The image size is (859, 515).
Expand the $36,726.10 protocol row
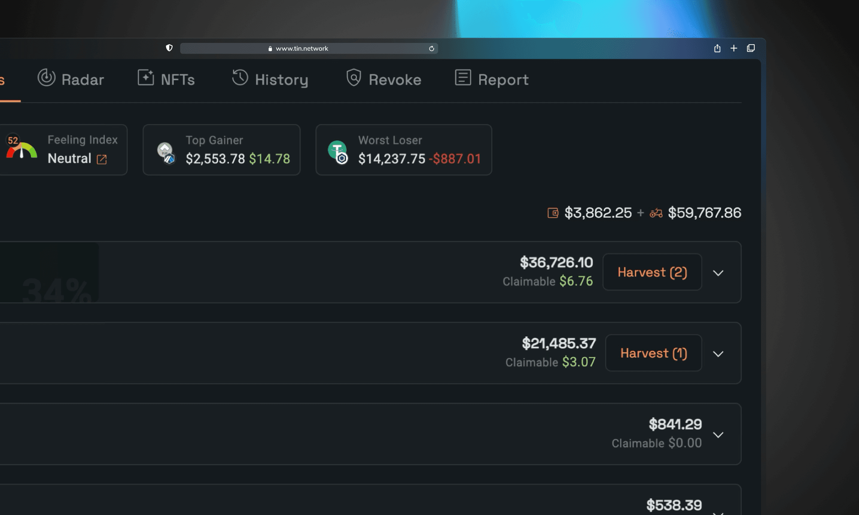pyautogui.click(x=719, y=272)
